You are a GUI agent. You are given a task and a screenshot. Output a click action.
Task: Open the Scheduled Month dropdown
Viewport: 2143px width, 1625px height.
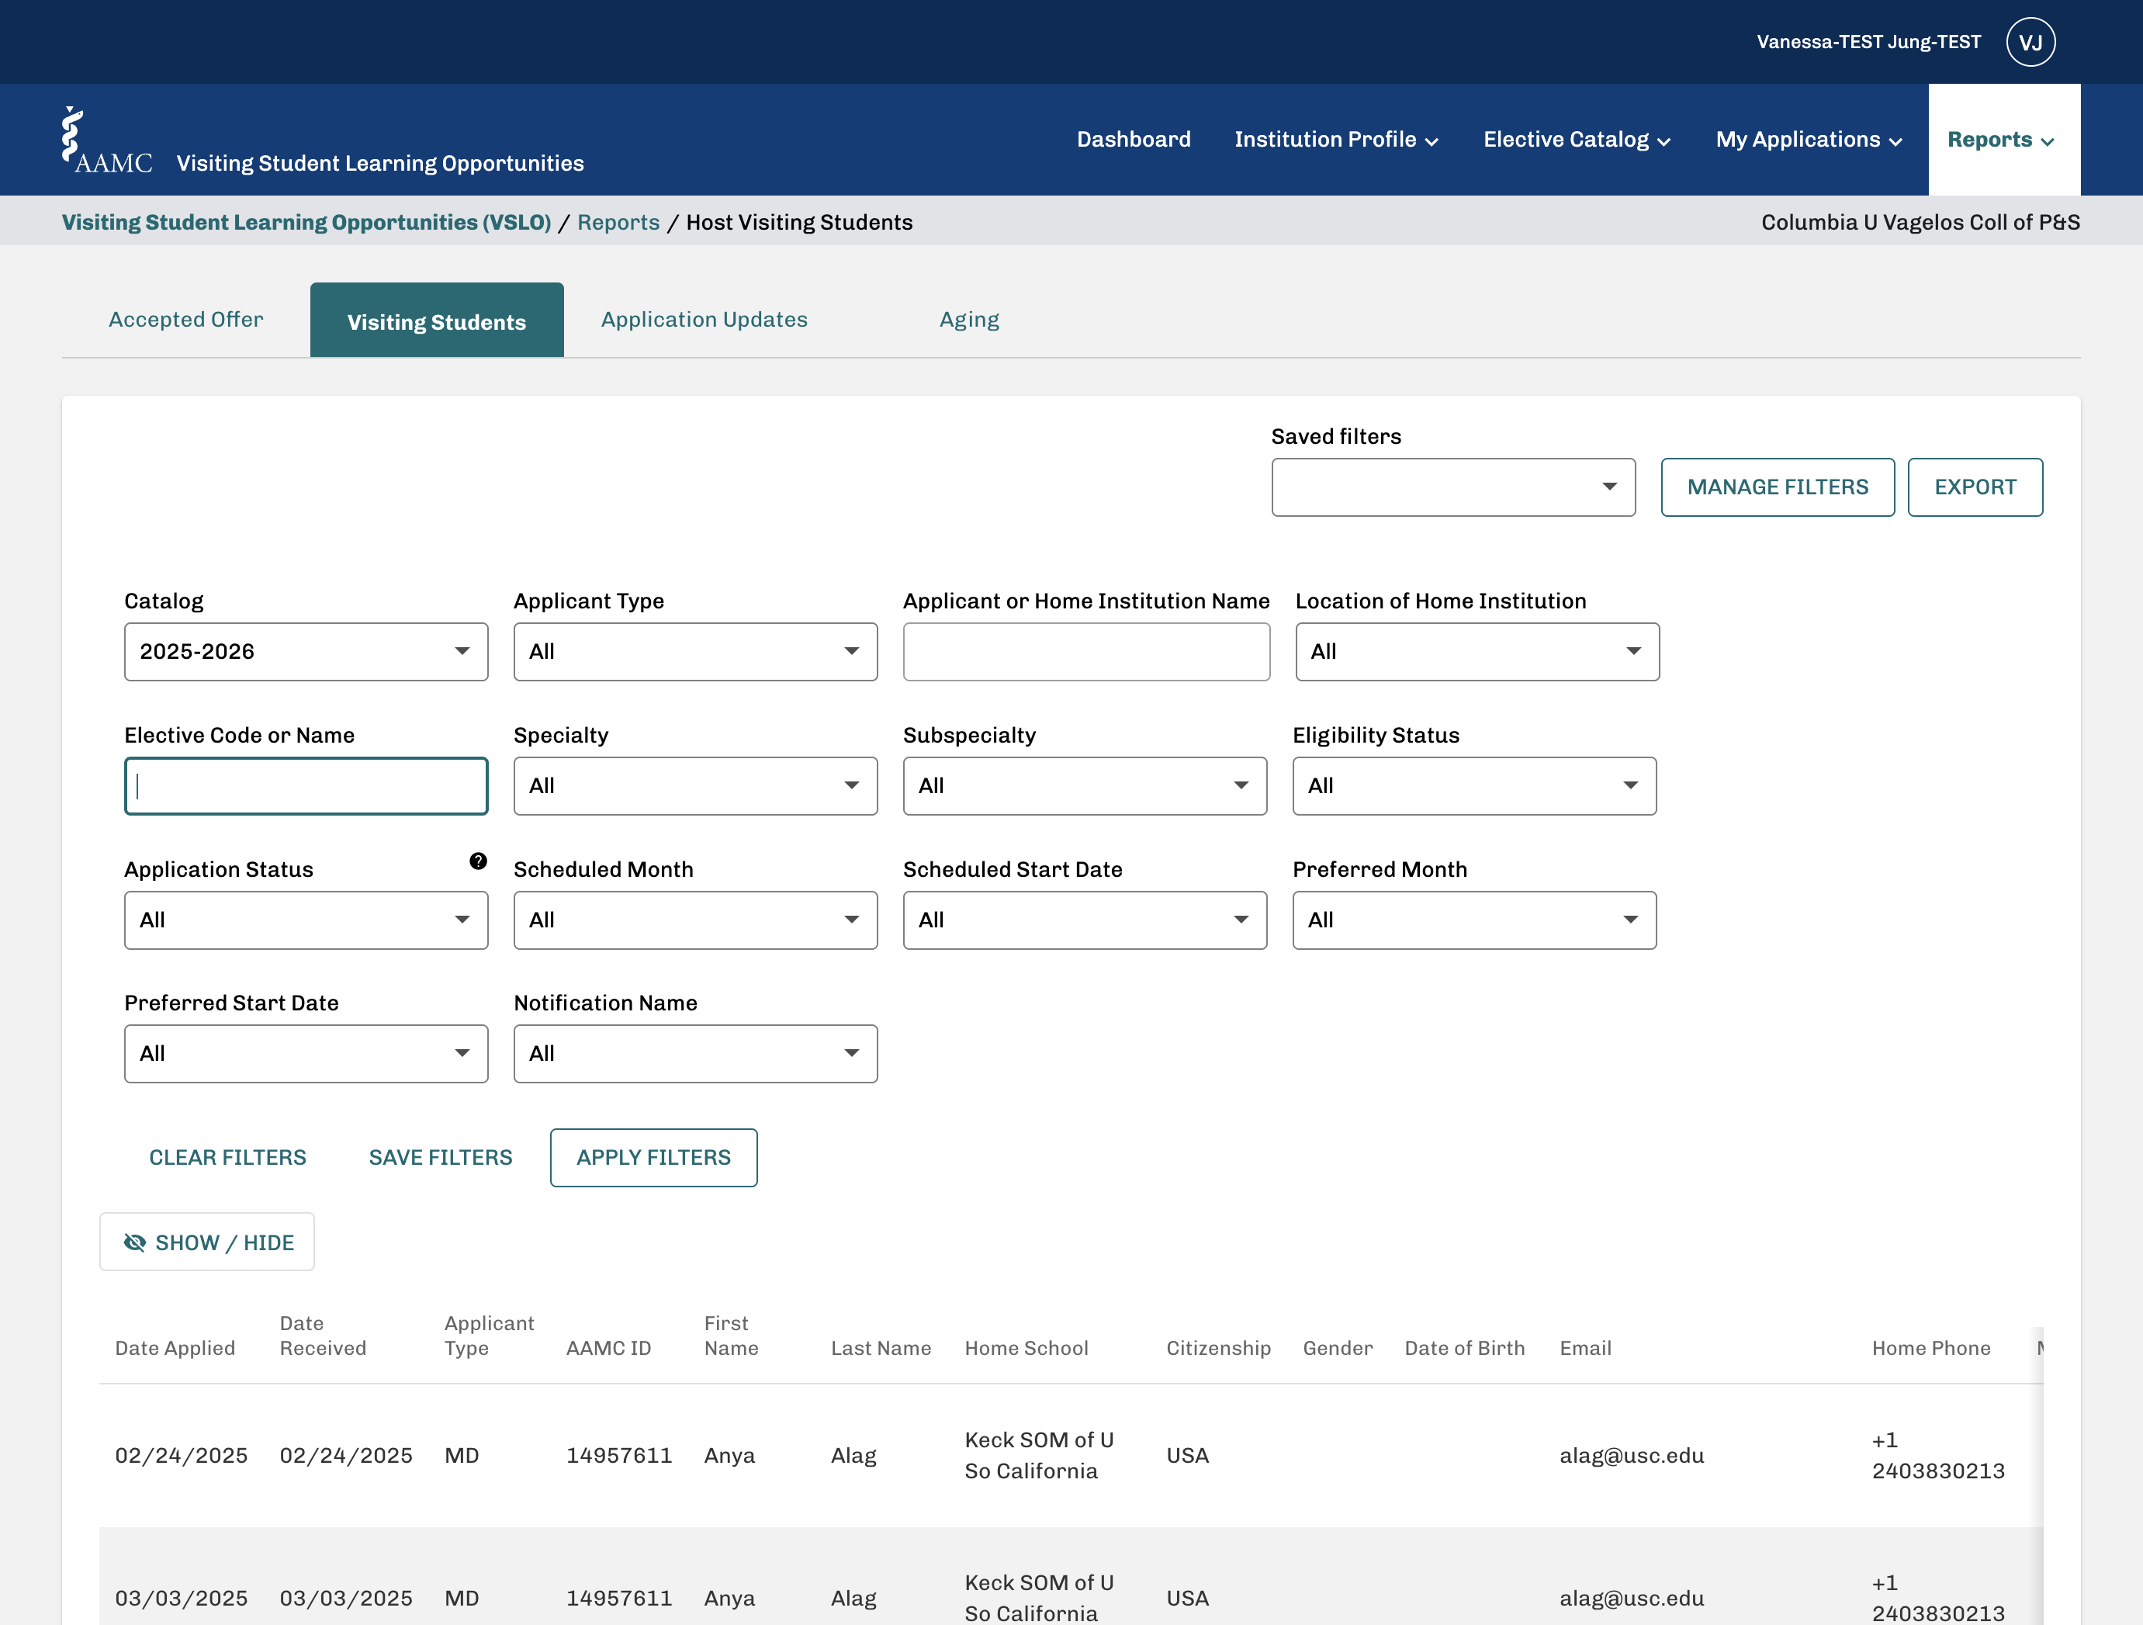click(x=696, y=920)
